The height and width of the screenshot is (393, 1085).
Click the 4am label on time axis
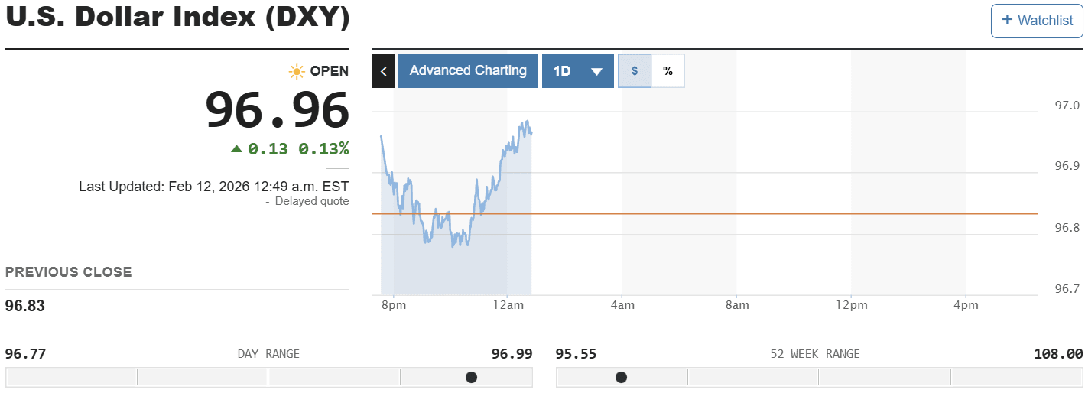(x=622, y=306)
